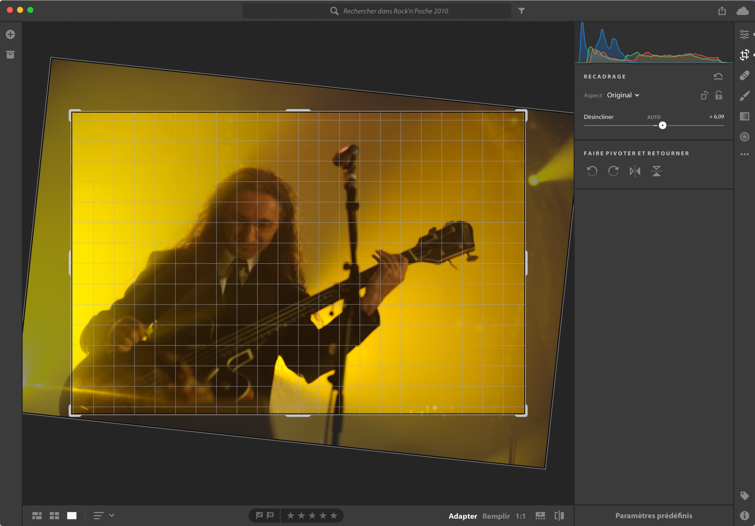Select the Crop and Rotate tool icon
This screenshot has height=526, width=755.
[744, 55]
